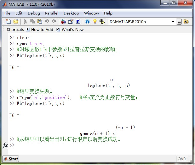Open the Help menu
Viewport: 195px width, 165px height.
coord(108,13)
